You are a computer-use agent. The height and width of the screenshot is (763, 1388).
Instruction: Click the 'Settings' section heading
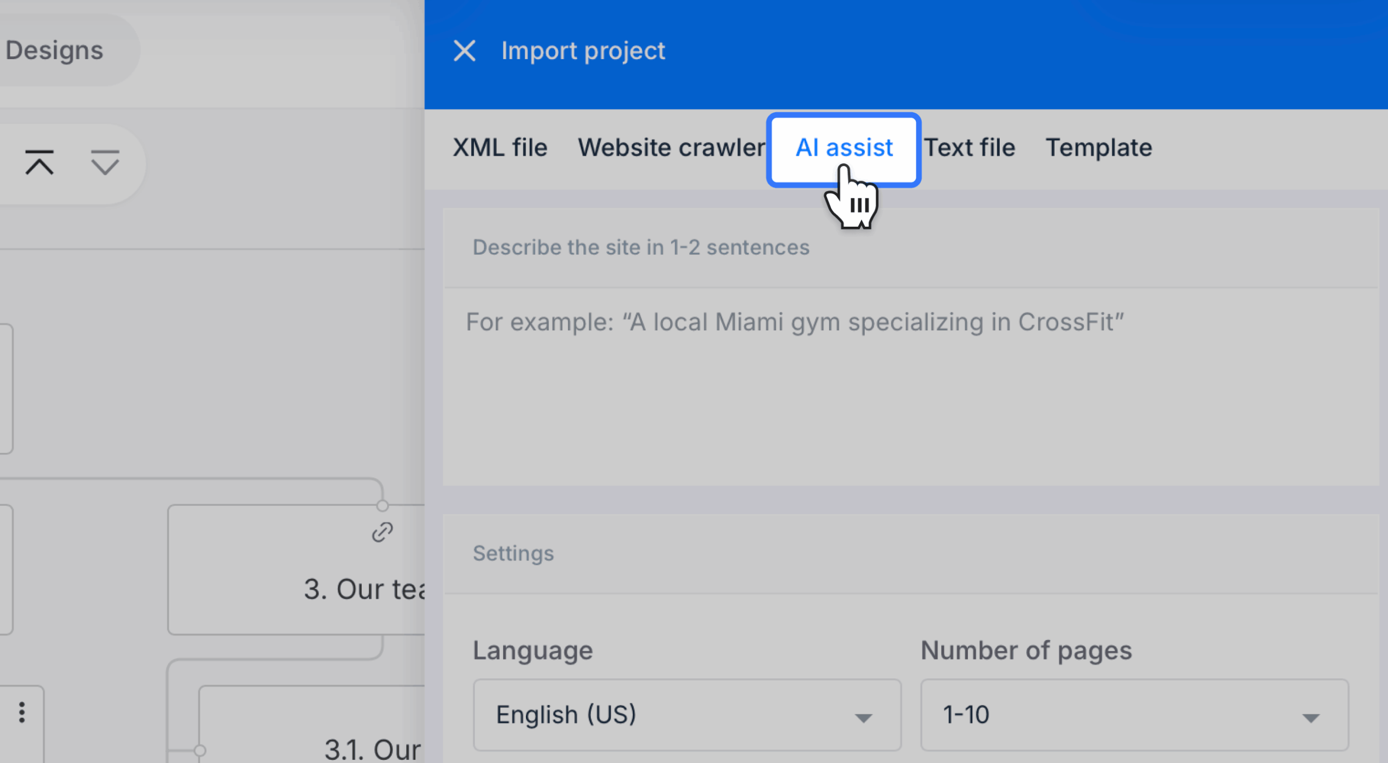pos(513,553)
